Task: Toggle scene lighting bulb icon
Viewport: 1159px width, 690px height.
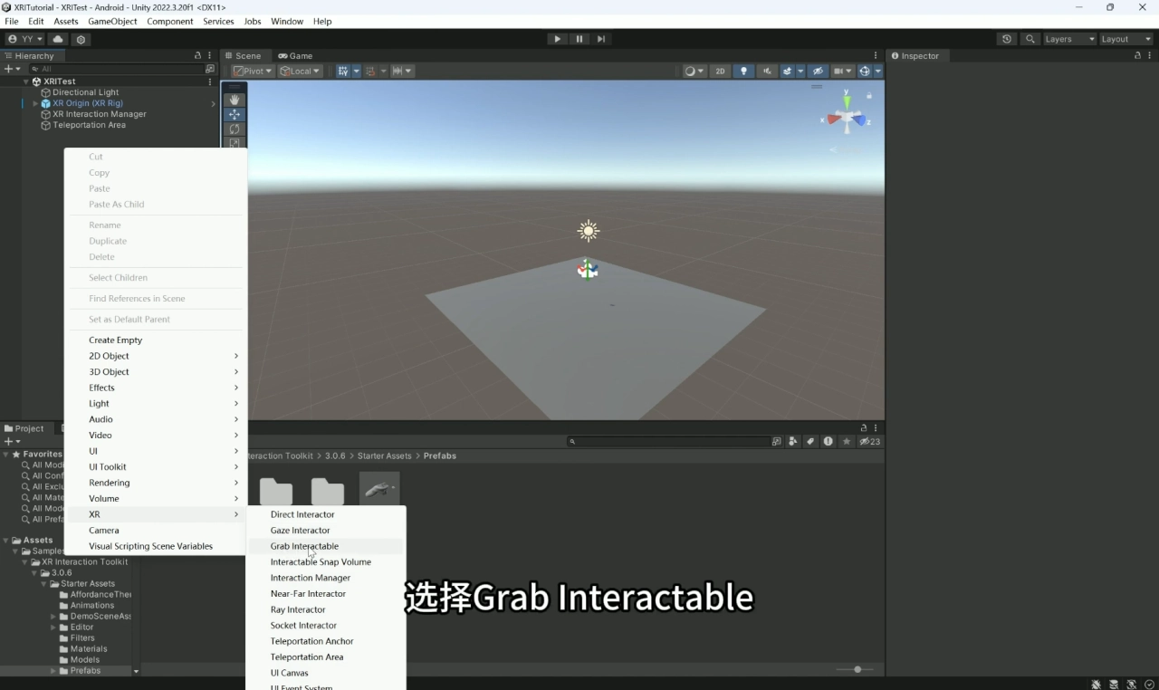Action: 743,71
